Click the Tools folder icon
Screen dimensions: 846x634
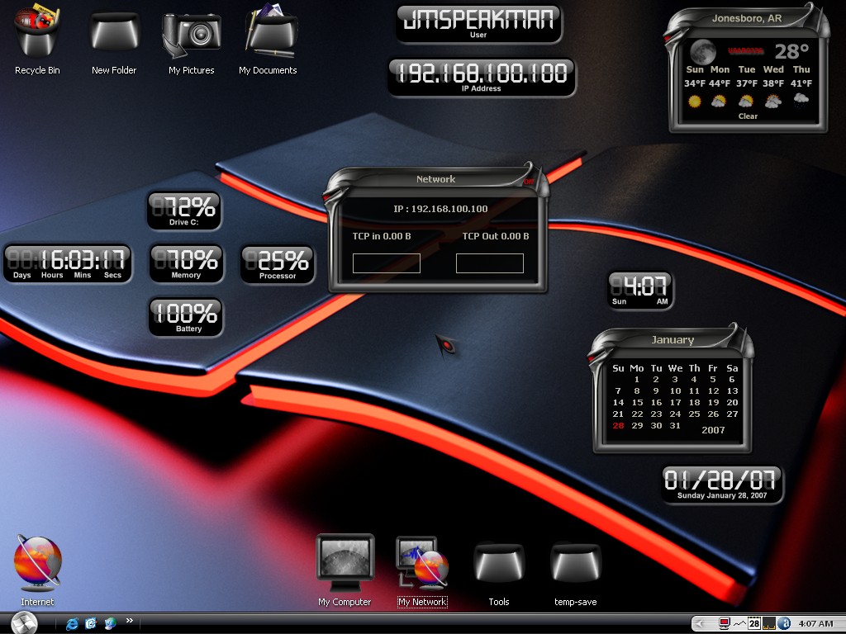point(499,563)
